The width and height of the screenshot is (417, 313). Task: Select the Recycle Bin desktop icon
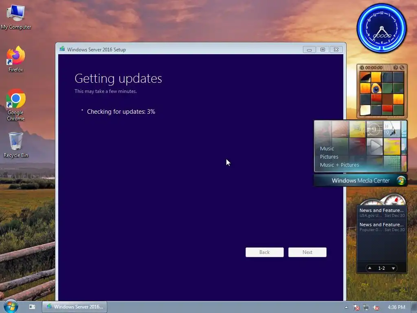click(16, 145)
